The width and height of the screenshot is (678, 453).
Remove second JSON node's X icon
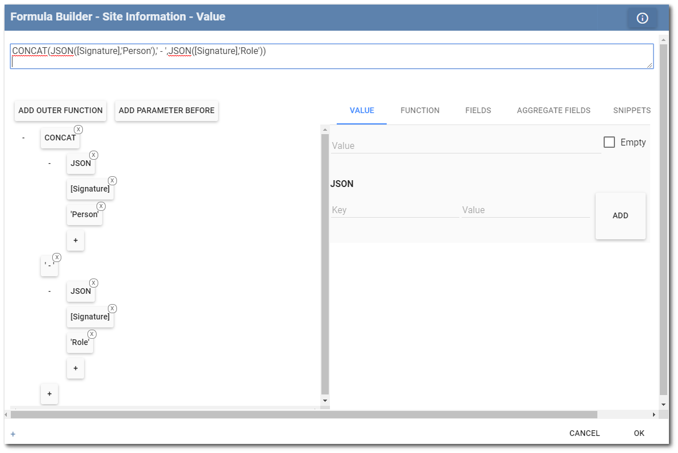pyautogui.click(x=94, y=283)
